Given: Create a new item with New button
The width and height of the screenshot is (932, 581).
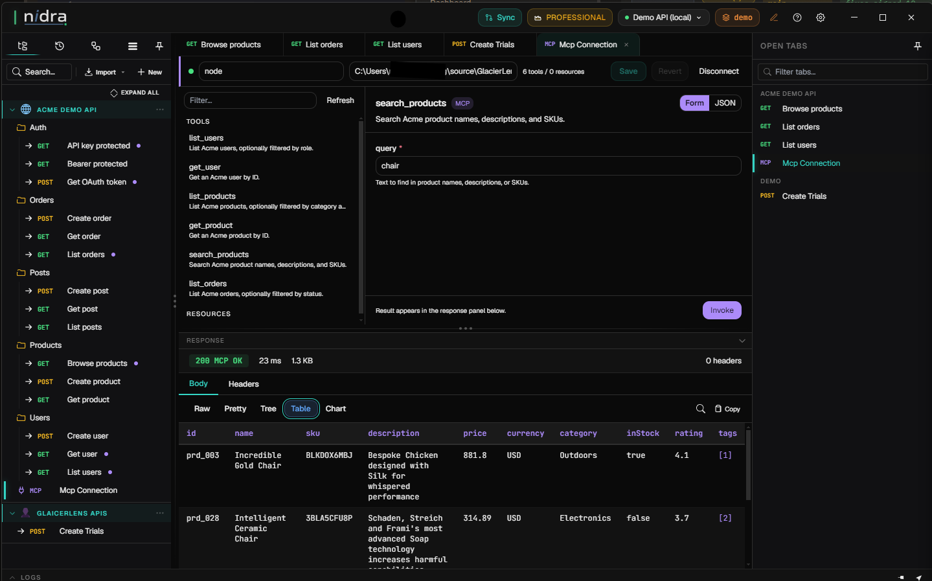Looking at the screenshot, I should coord(150,72).
